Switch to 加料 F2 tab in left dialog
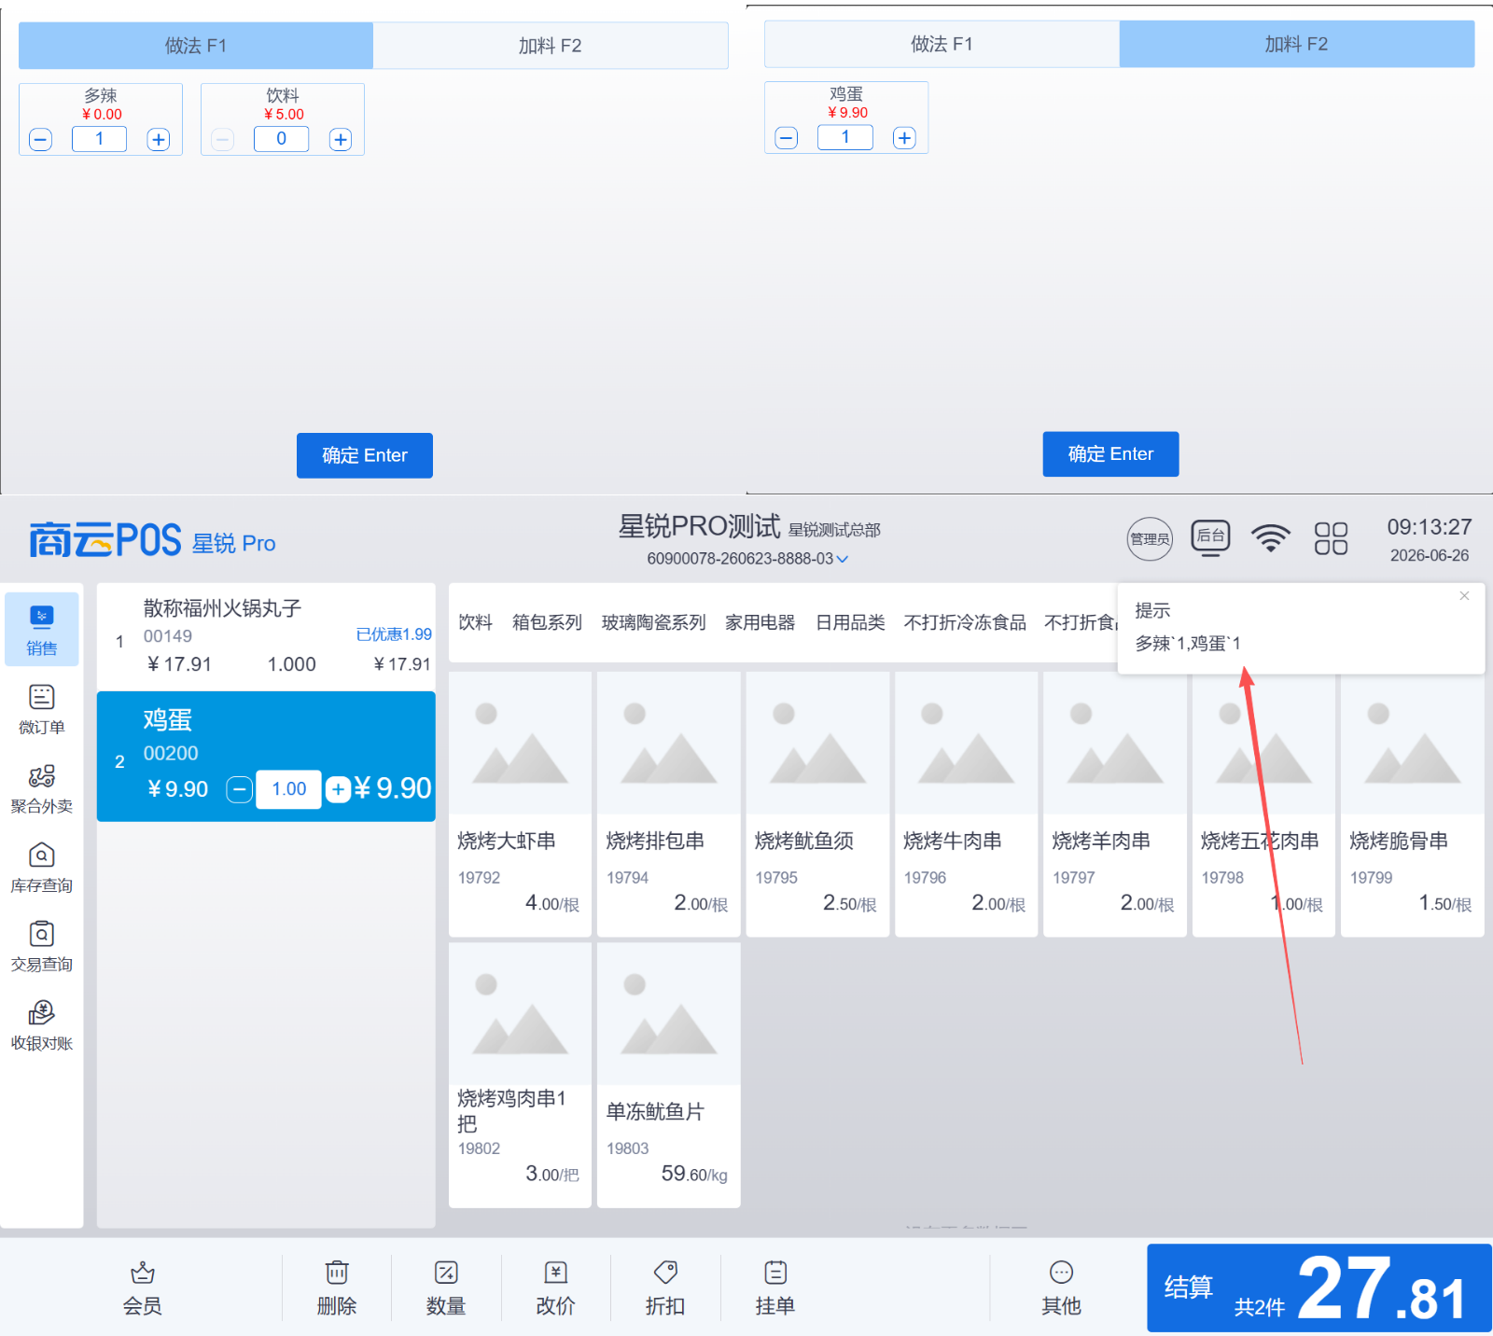Viewport: 1493px width, 1336px height. tap(551, 46)
